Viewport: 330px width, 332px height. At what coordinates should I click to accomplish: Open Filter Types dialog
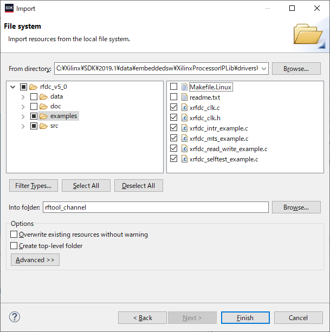pos(34,186)
